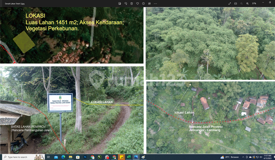Click the share/print icon in toolbar
The width and height of the screenshot is (275, 160).
coord(149,3)
